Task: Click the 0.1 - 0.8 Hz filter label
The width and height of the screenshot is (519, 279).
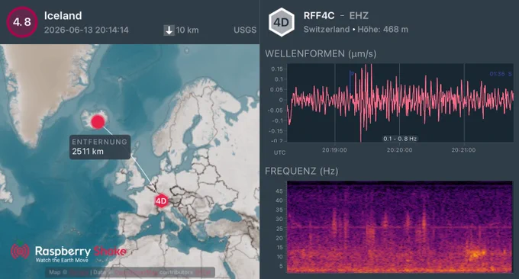Action: pos(400,139)
